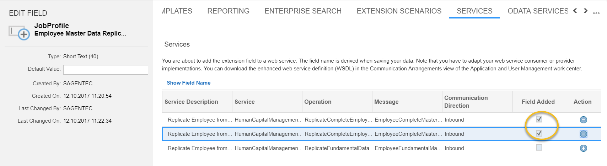Click the JobProfile field title

(52, 26)
